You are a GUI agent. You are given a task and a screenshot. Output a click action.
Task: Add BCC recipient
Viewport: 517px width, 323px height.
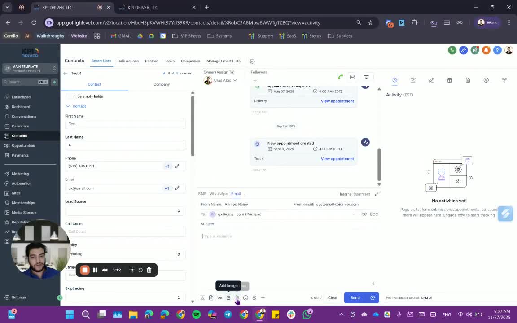point(374,214)
